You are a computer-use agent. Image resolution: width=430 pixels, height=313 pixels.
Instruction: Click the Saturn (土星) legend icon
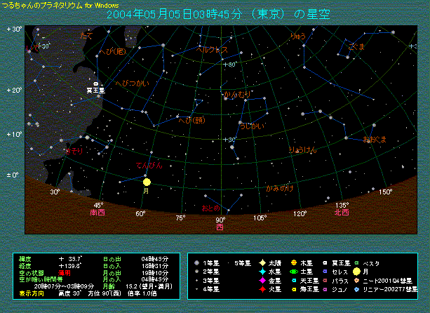(x=294, y=272)
